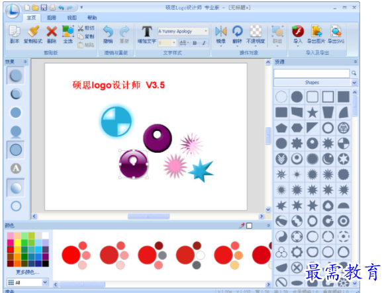Image resolution: width=386 pixels, height=293 pixels.
Task: Click the canvas horizontal scrollbar thumb
Action: [148, 216]
